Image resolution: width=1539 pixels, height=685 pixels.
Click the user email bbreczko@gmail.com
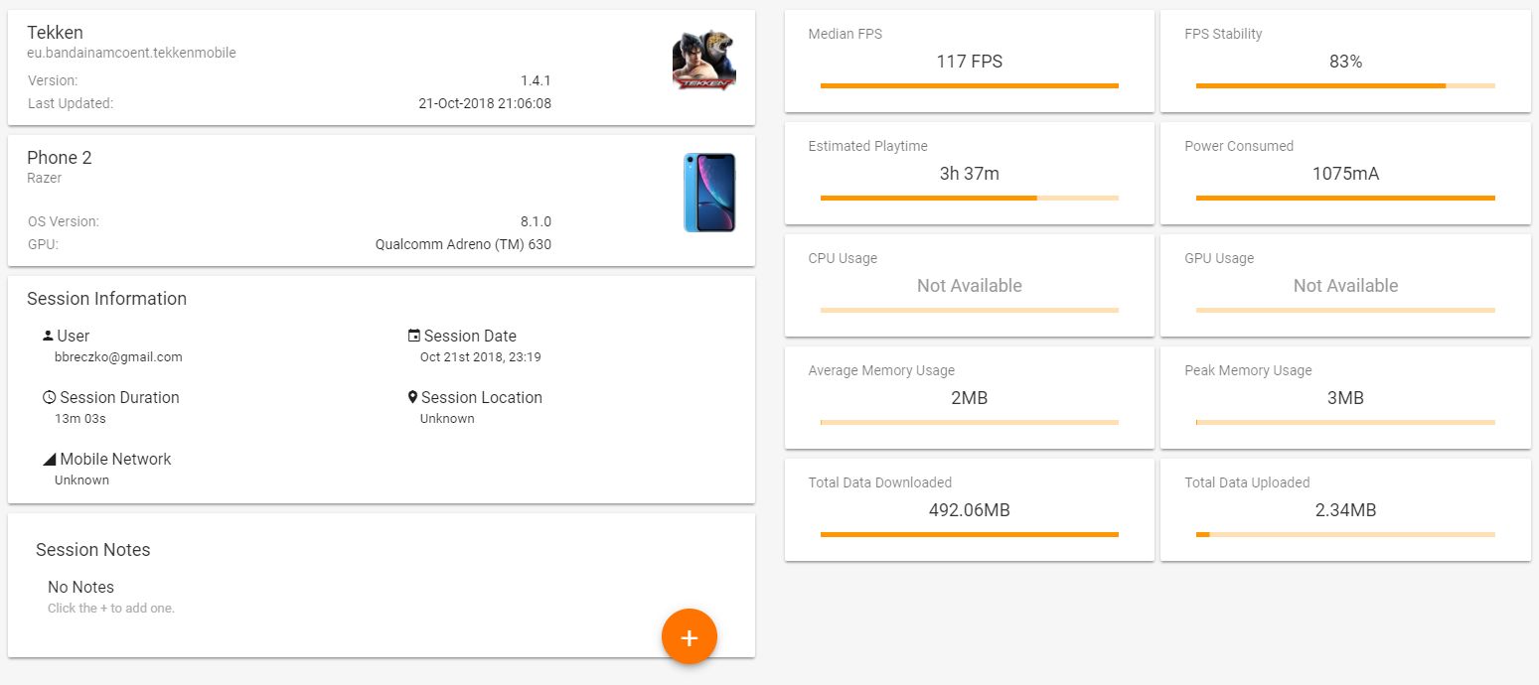[118, 357]
